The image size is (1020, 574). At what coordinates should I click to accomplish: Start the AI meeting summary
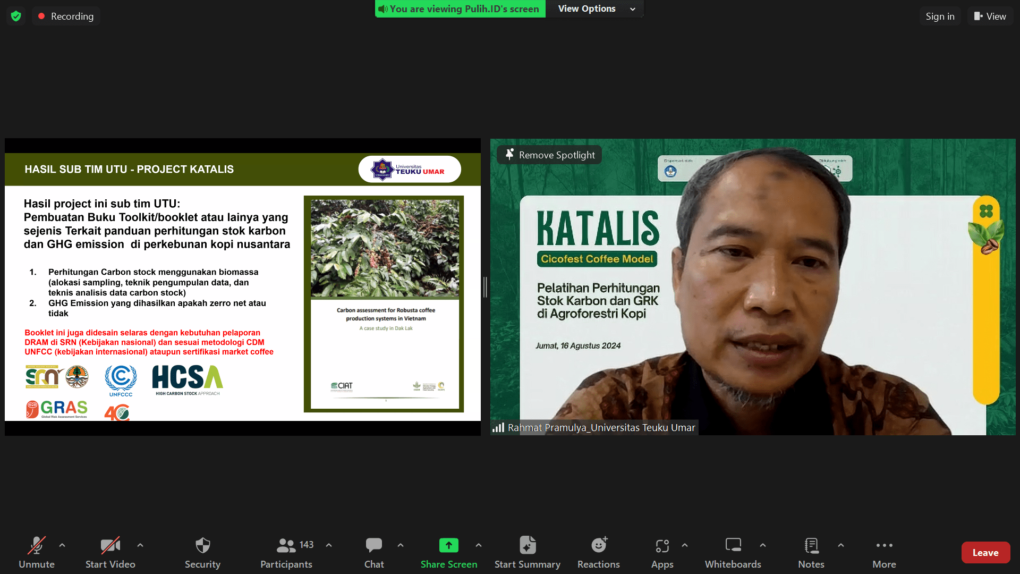tap(528, 553)
